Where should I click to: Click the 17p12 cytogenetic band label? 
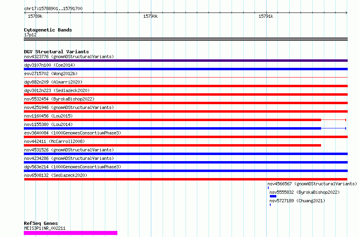pos(30,35)
